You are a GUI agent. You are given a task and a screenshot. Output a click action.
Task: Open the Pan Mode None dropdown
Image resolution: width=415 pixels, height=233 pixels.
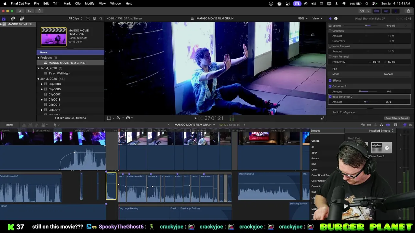pos(388,74)
